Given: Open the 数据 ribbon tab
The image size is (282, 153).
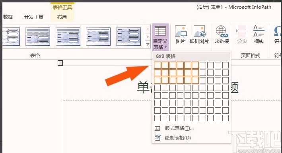Looking at the screenshot, I should (x=8, y=17).
